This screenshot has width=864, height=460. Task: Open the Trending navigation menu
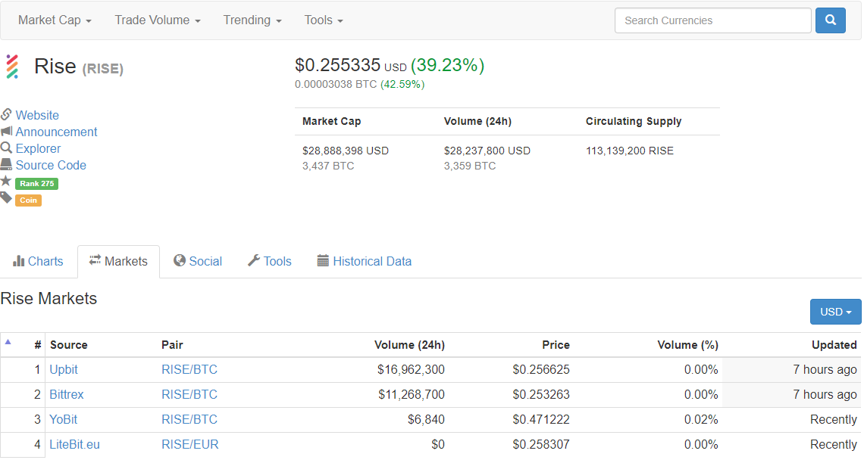tap(252, 20)
